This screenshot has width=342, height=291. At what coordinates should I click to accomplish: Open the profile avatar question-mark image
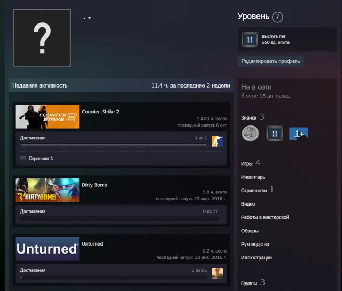42,38
